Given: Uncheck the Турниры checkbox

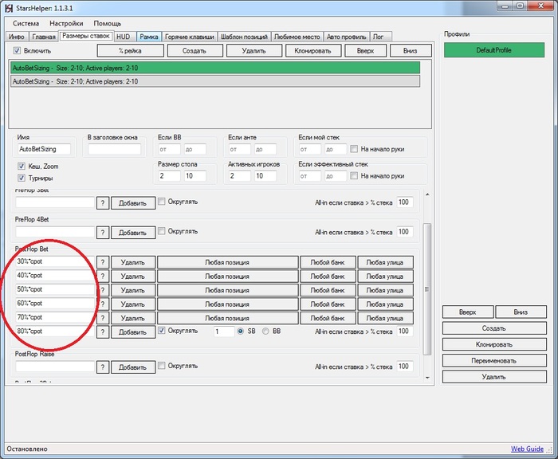Looking at the screenshot, I should (22, 178).
